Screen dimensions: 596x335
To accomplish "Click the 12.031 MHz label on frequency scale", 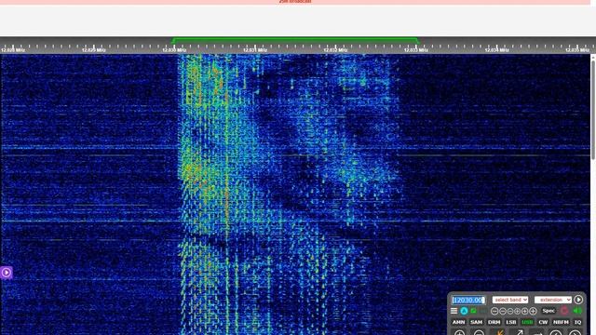I will point(254,50).
